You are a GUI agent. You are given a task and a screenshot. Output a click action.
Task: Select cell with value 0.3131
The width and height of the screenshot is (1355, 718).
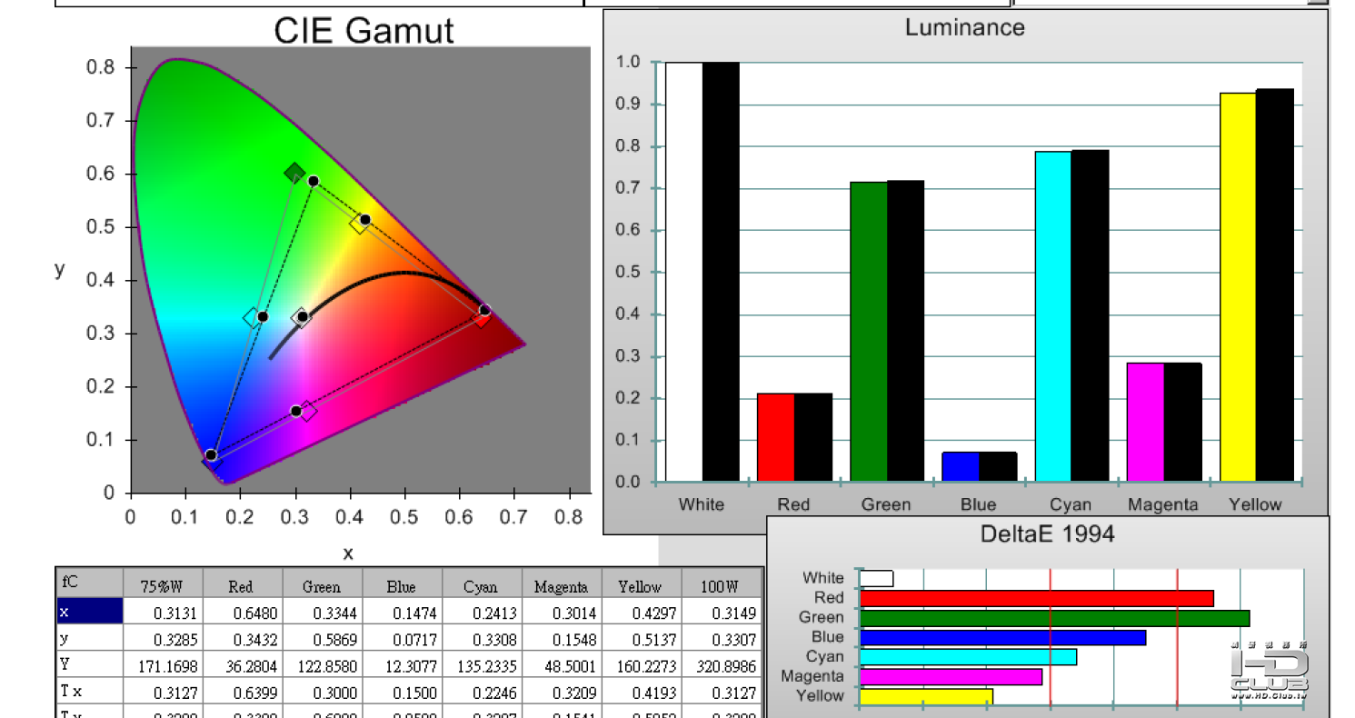[x=163, y=612]
